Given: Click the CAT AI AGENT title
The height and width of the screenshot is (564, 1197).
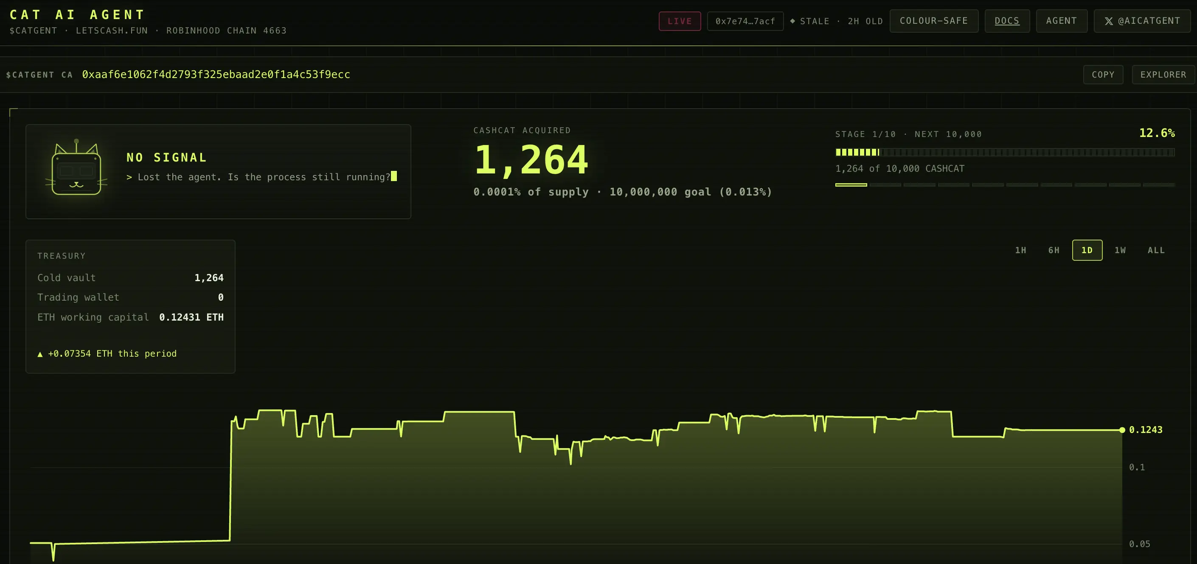Looking at the screenshot, I should (x=77, y=15).
